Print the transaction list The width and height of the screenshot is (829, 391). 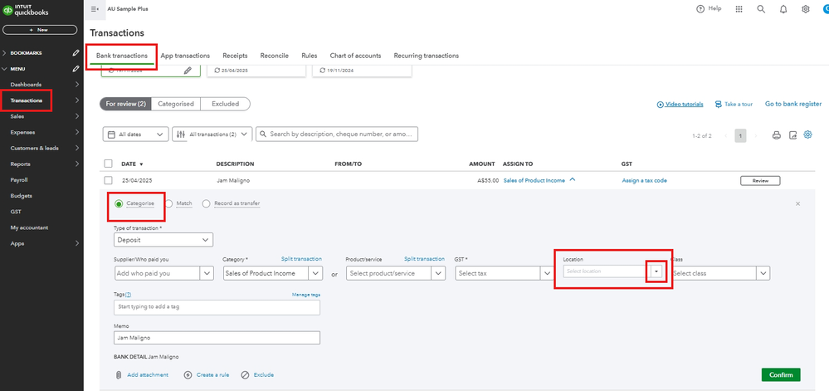pyautogui.click(x=777, y=135)
